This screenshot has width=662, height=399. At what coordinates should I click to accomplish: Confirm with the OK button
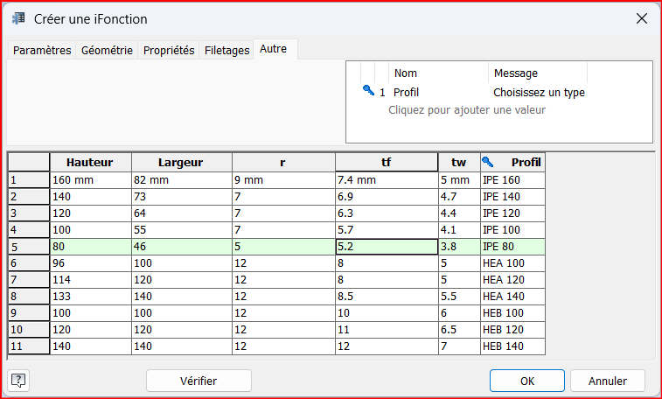[526, 381]
